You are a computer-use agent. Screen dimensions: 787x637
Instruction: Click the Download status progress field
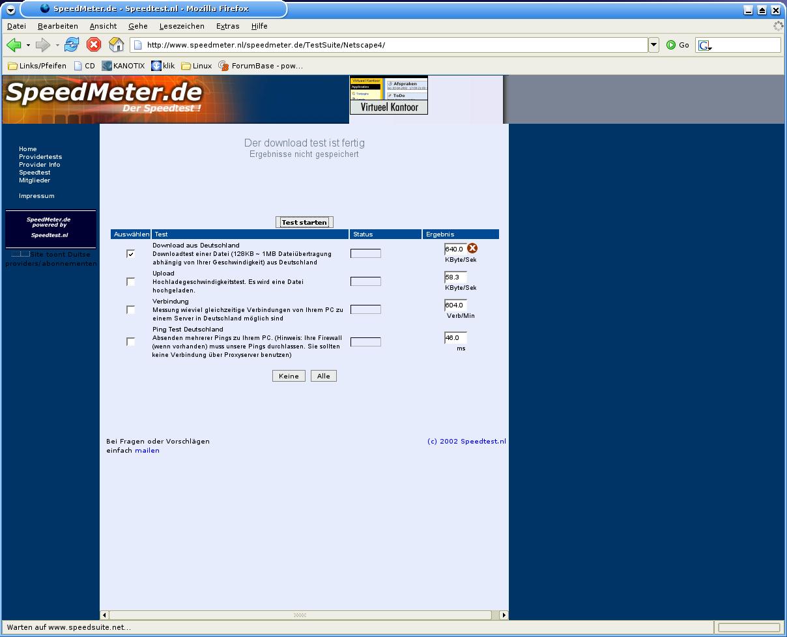(365, 253)
